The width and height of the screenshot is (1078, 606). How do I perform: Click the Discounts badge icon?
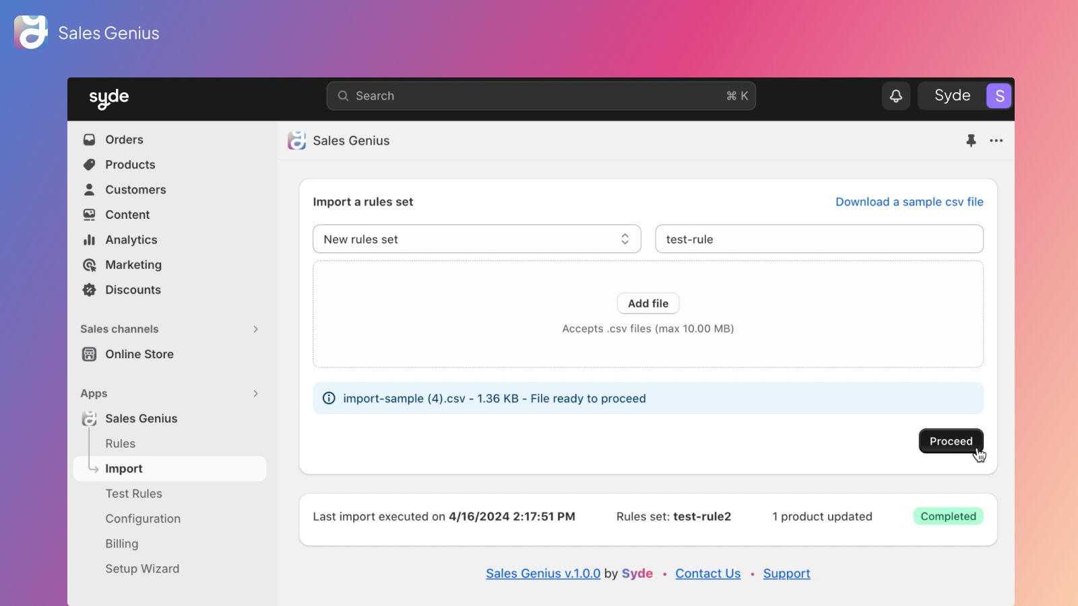coord(89,290)
